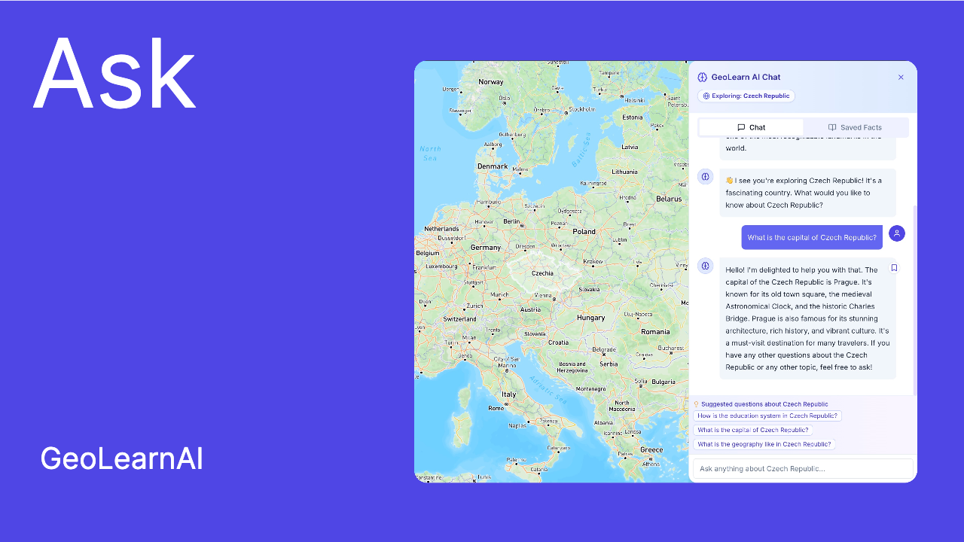Click the bot avatar beside the Prague answer
This screenshot has width=964, height=542.
pos(705,266)
